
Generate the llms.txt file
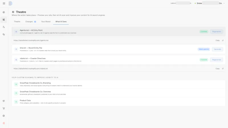coord(217,49)
